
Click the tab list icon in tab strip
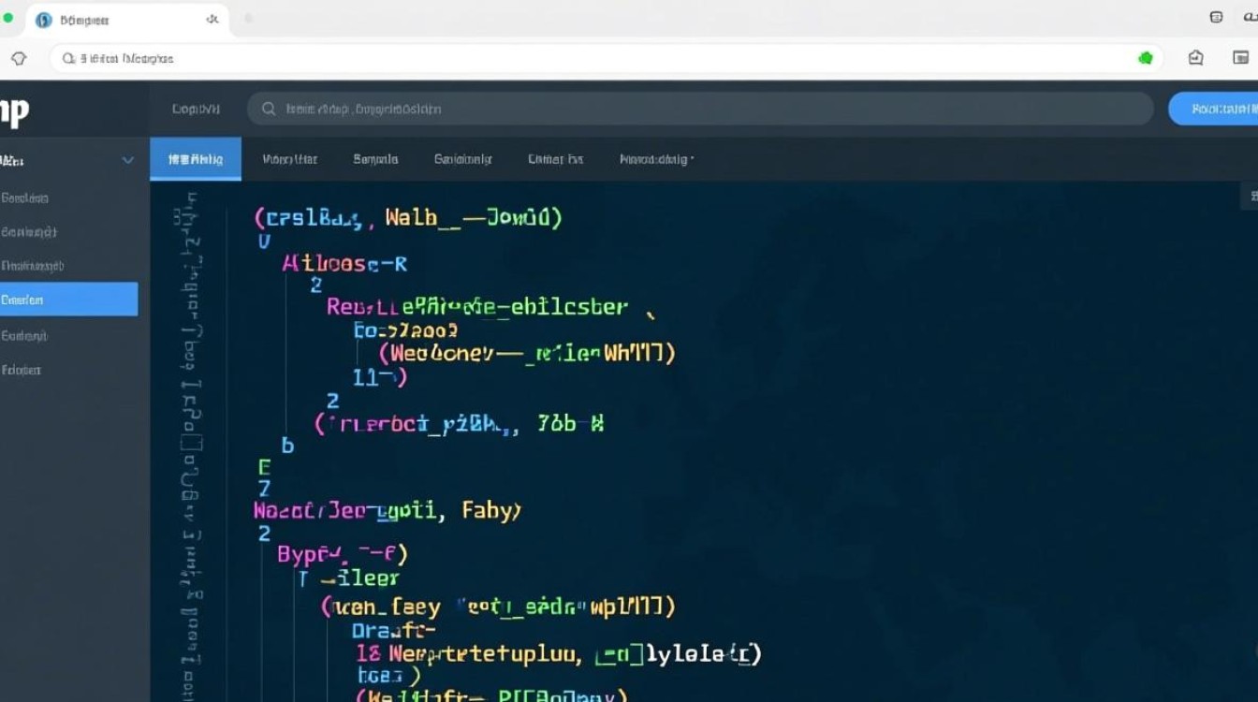(x=1216, y=17)
